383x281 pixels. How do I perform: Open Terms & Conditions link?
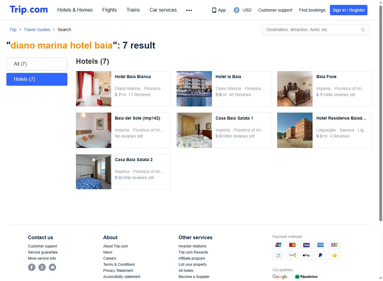[x=119, y=265]
